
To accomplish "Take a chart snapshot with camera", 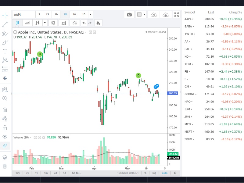I will tap(129, 15).
